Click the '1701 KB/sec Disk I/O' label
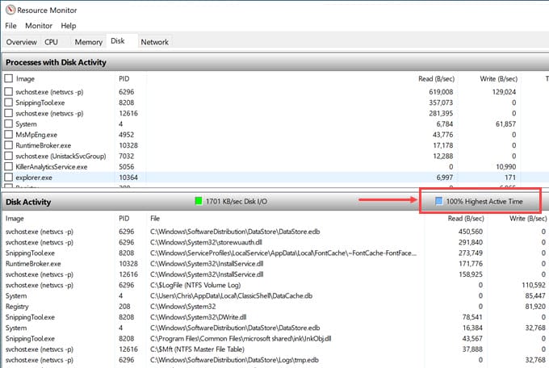 tap(237, 201)
